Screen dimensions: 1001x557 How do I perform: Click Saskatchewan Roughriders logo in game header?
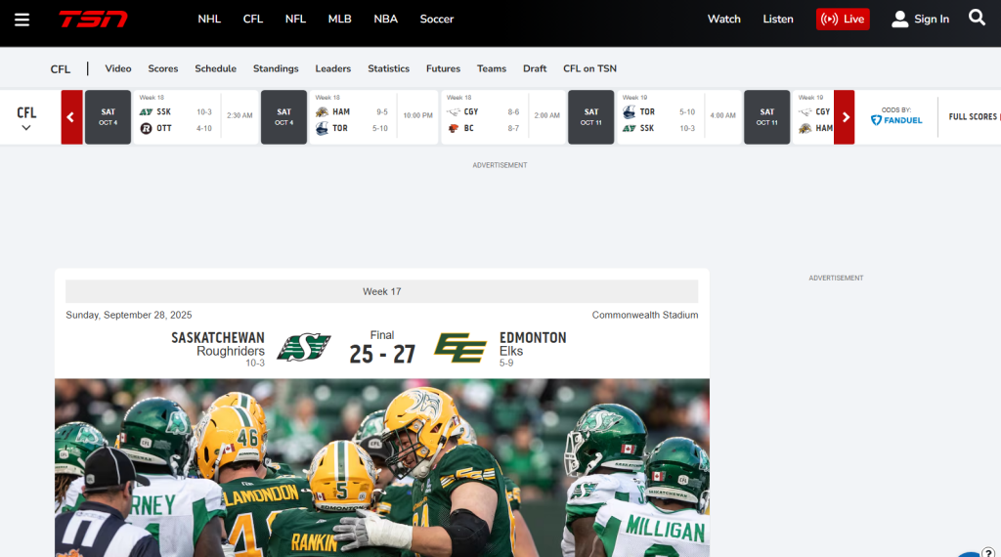[304, 347]
